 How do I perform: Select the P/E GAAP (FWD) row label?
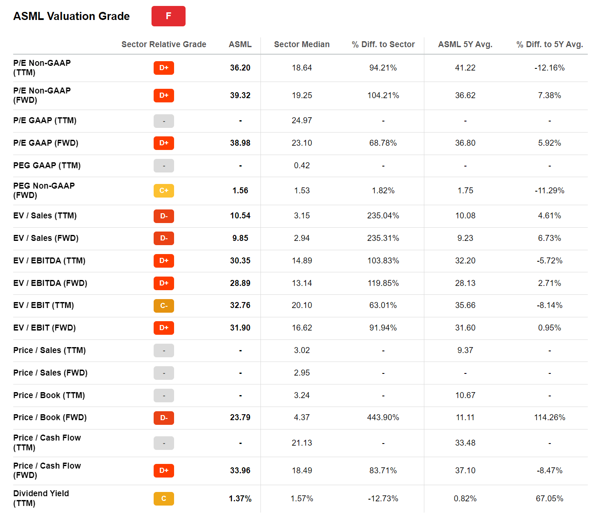(x=46, y=143)
